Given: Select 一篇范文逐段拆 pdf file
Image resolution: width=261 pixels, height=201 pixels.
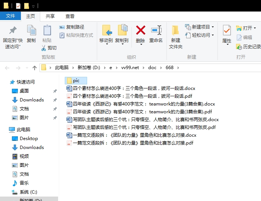Looking at the screenshot, I should coord(130,143).
